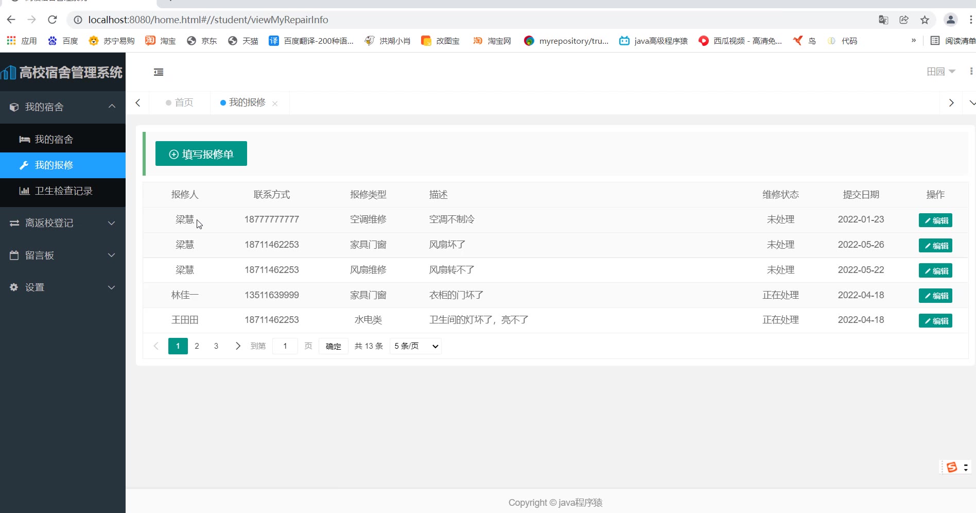Click the browser forward arrow
Screen dimensions: 976x513
point(32,20)
